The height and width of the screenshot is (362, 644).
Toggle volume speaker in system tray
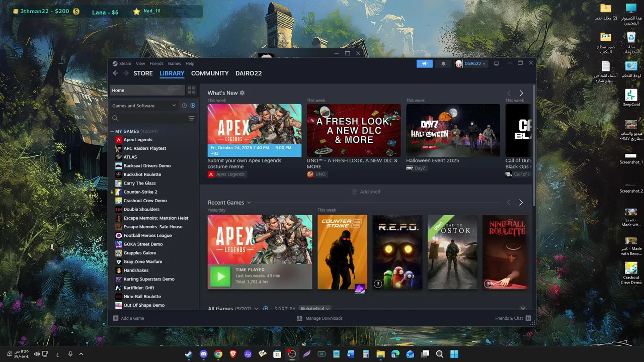[x=37, y=354]
